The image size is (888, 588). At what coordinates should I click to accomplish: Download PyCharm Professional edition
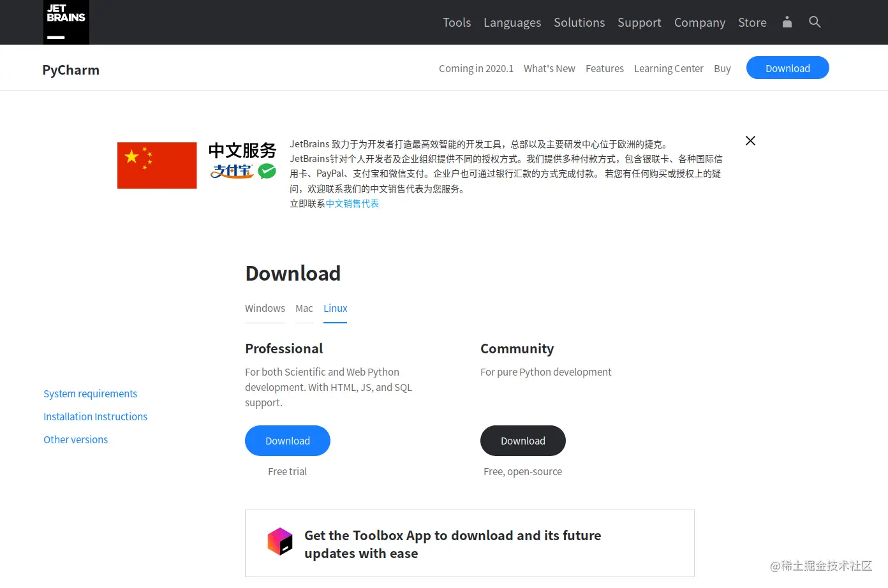tap(287, 440)
